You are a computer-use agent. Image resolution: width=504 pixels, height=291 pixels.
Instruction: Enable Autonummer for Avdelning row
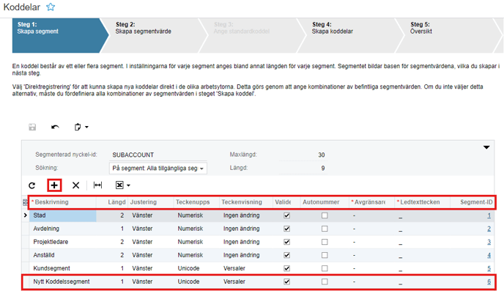pos(325,229)
